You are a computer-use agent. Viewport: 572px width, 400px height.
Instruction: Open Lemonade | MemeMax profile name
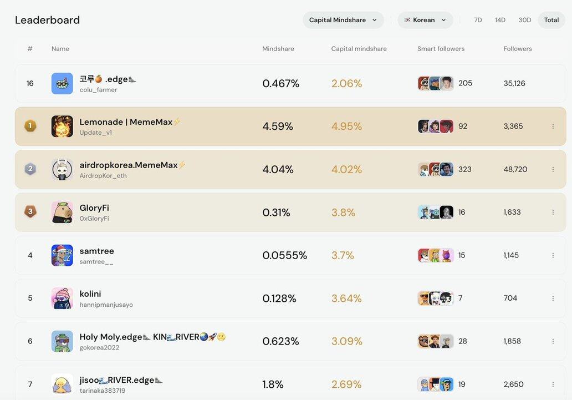[126, 122]
